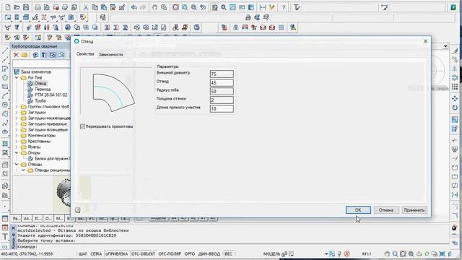Expand the Заглушки folder
The image size is (462, 260).
(17, 113)
